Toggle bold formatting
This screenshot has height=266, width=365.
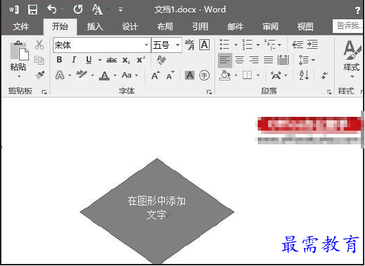click(x=59, y=60)
